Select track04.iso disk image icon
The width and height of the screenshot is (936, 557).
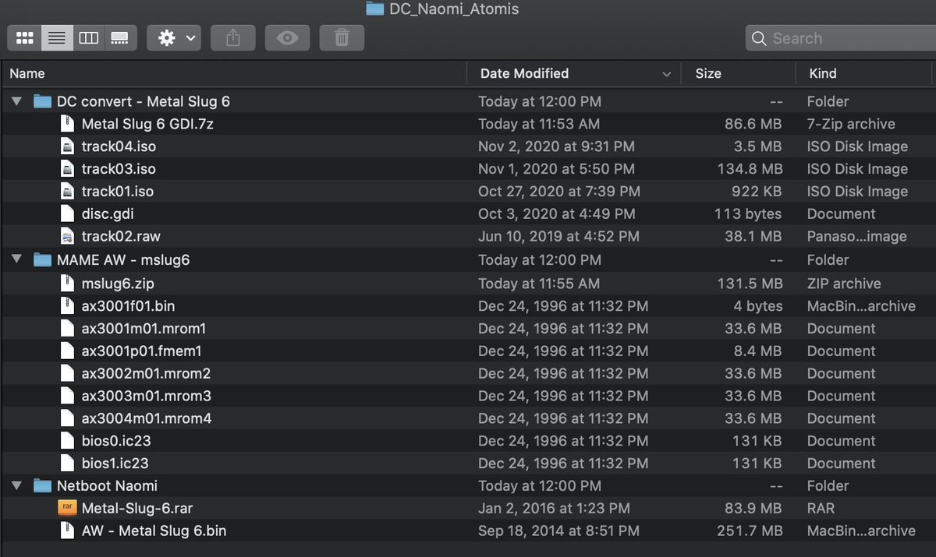point(67,146)
